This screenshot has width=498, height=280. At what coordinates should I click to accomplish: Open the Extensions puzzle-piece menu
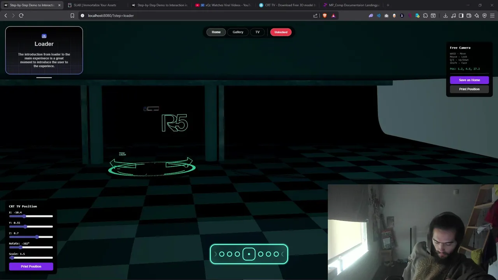[x=425, y=16]
